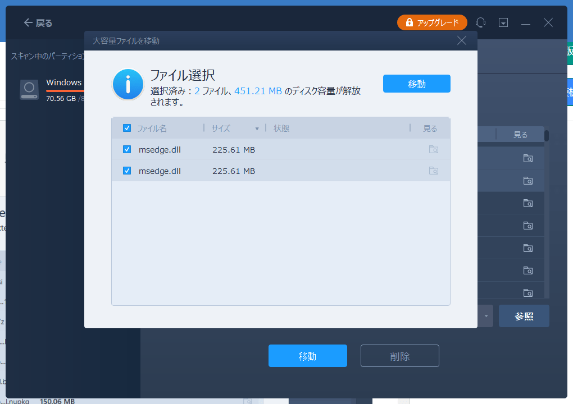Image resolution: width=573 pixels, height=404 pixels.
Task: Uncheck the select-all checkbox in the list header
Action: pyautogui.click(x=126, y=127)
